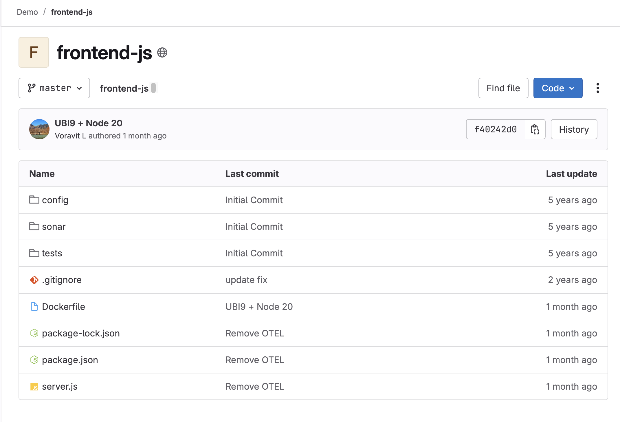Click Voravit L's author avatar

click(x=39, y=129)
